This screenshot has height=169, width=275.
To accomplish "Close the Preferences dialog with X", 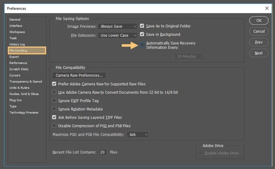I will (267, 8).
